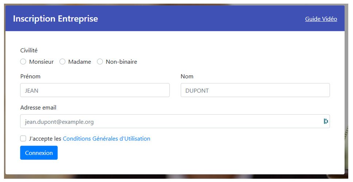Image resolution: width=353 pixels, height=182 pixels.
Task: Click the 'Prénom' field label
Action: coord(30,76)
